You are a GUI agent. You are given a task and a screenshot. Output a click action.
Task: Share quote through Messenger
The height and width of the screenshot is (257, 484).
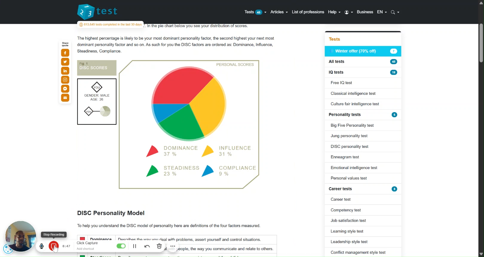65,89
